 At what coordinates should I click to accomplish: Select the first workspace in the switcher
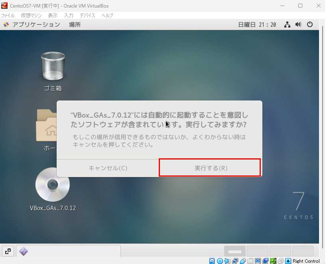pyautogui.click(x=235, y=251)
